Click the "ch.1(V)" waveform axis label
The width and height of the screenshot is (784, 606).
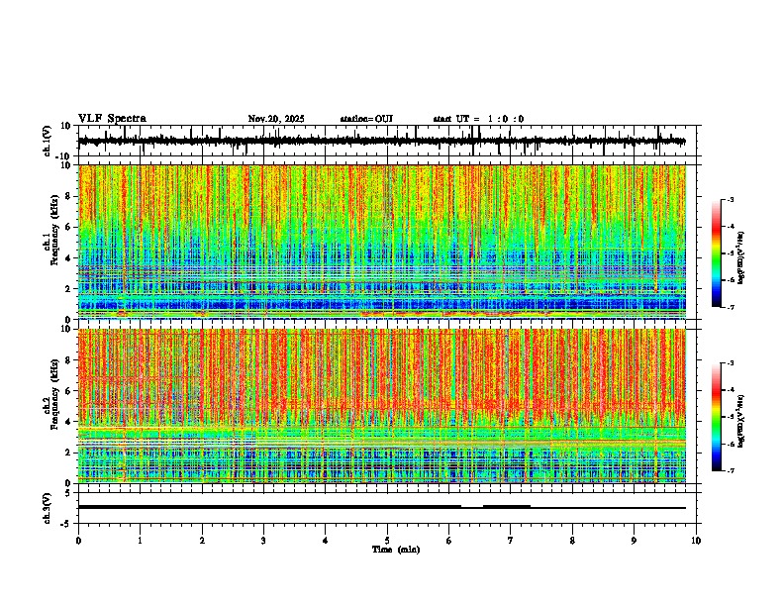(48, 141)
